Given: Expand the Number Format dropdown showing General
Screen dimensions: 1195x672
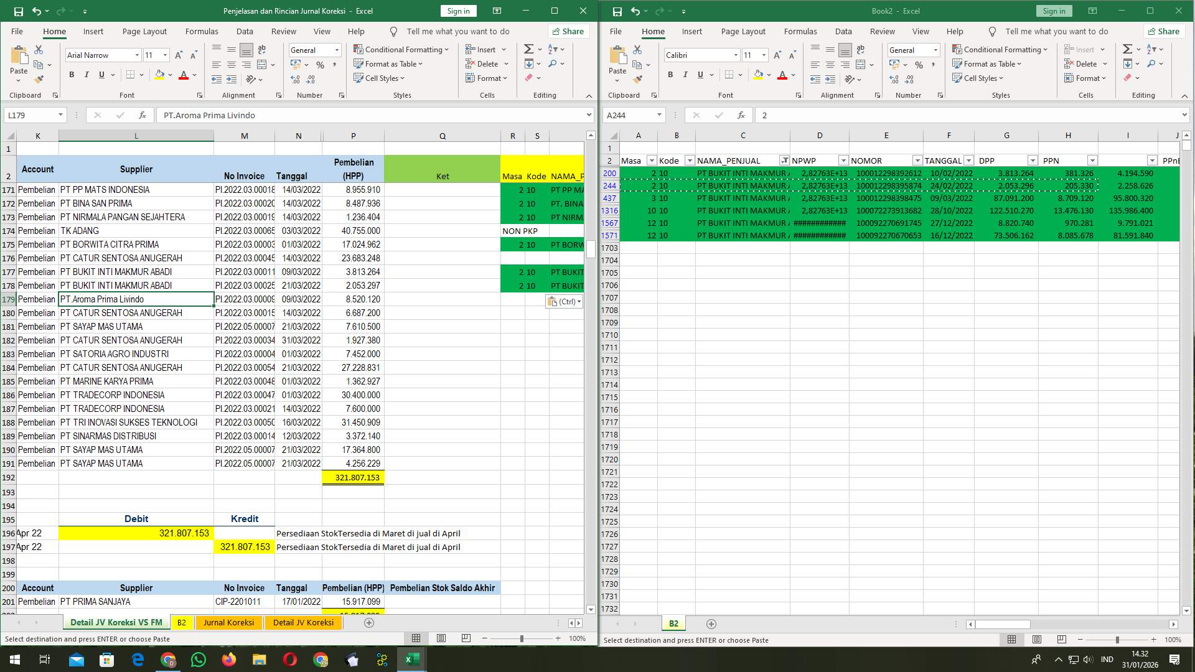Looking at the screenshot, I should tap(336, 50).
